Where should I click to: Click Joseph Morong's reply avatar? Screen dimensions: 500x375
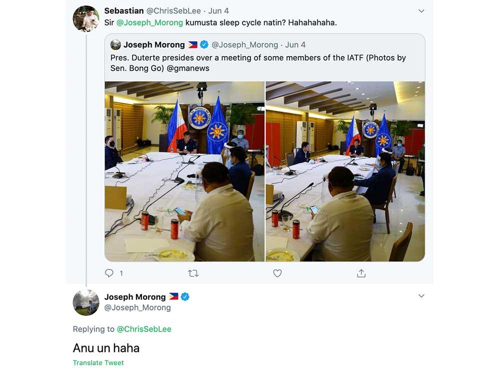[x=86, y=302]
